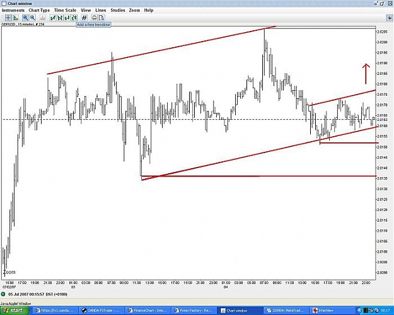Screen dimensions: 394x315
Task: Open the Zoom menu
Action: pyautogui.click(x=134, y=10)
